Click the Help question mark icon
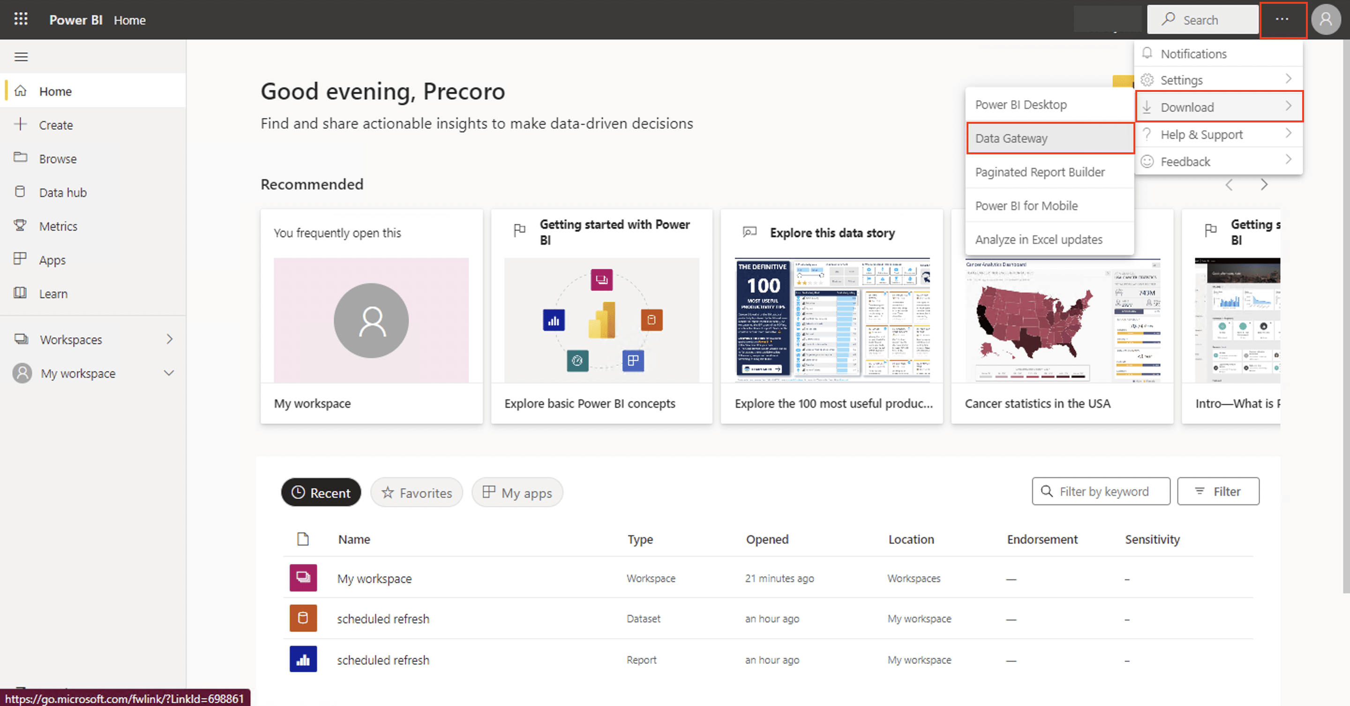The height and width of the screenshot is (706, 1350). click(1147, 134)
